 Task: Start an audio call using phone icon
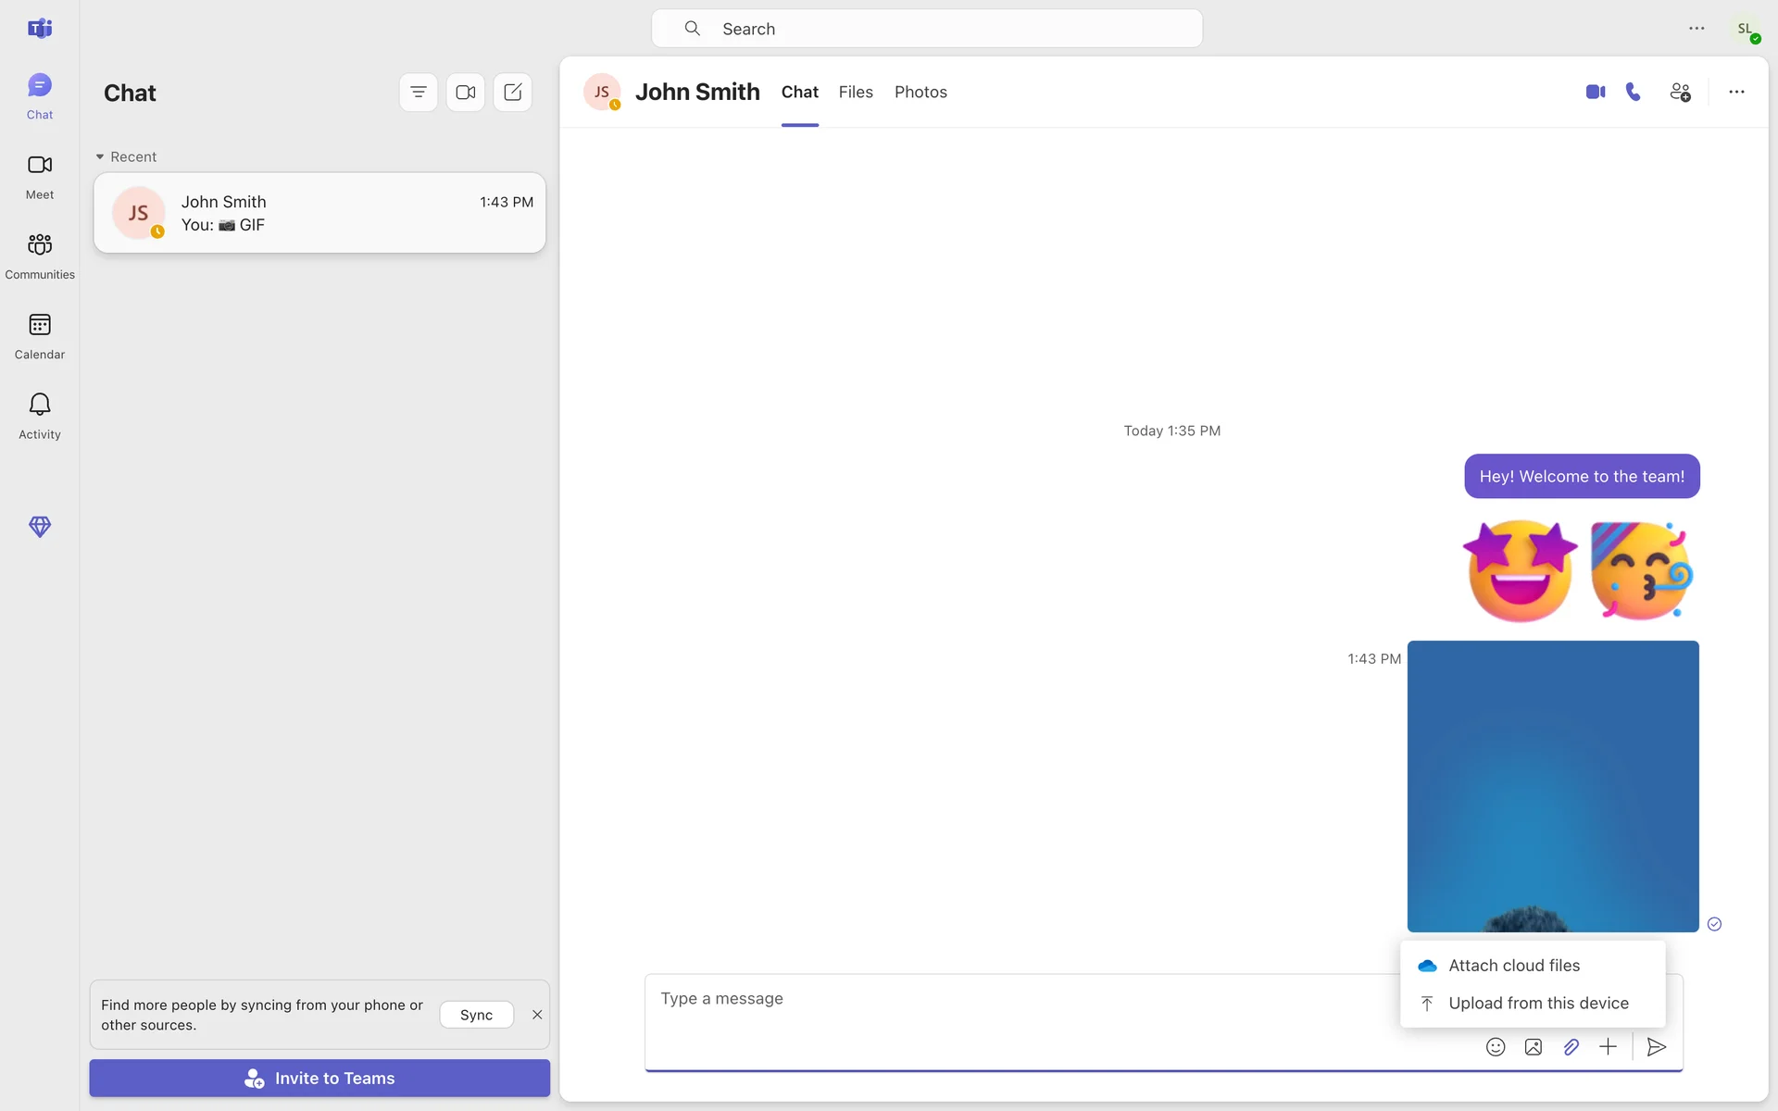click(1634, 92)
